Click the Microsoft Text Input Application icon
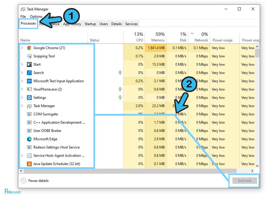 click(29, 81)
